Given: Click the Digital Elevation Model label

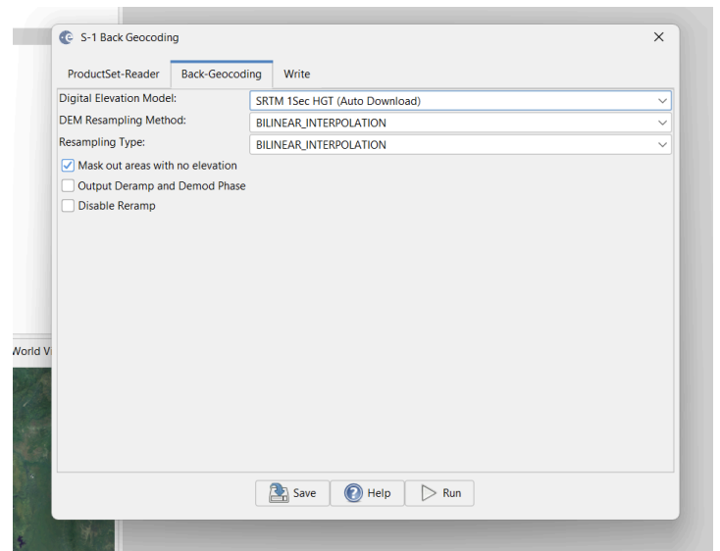Looking at the screenshot, I should pos(118,99).
